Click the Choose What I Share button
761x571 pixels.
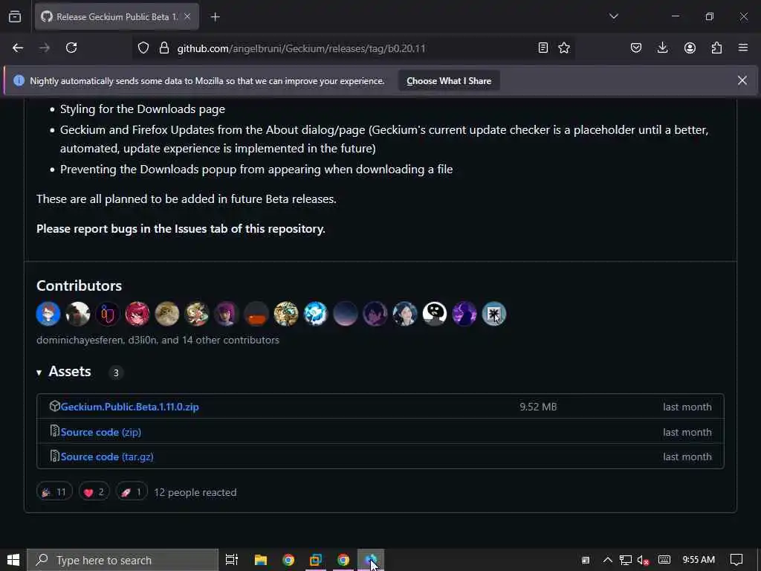coord(449,80)
